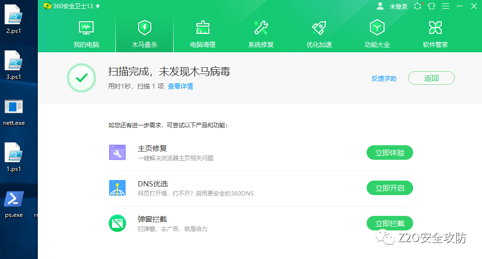Click 立即体验 for 主页修复
482x259 pixels.
[x=390, y=152]
